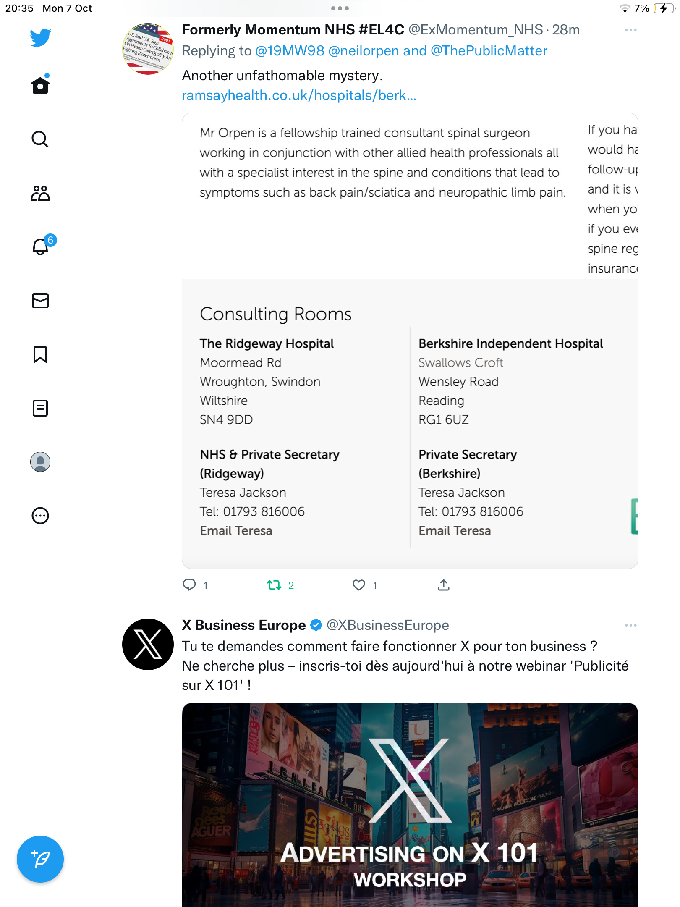Open the ramsayhealth.co.uk link
680x907 pixels.
coord(299,95)
